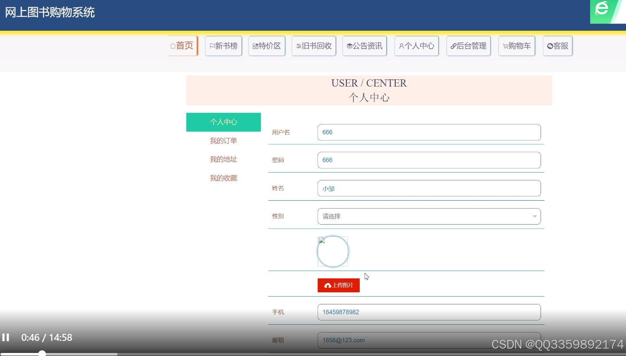Click the 姓名 input field
Screen dimensions: 626x356
pyautogui.click(x=429, y=188)
